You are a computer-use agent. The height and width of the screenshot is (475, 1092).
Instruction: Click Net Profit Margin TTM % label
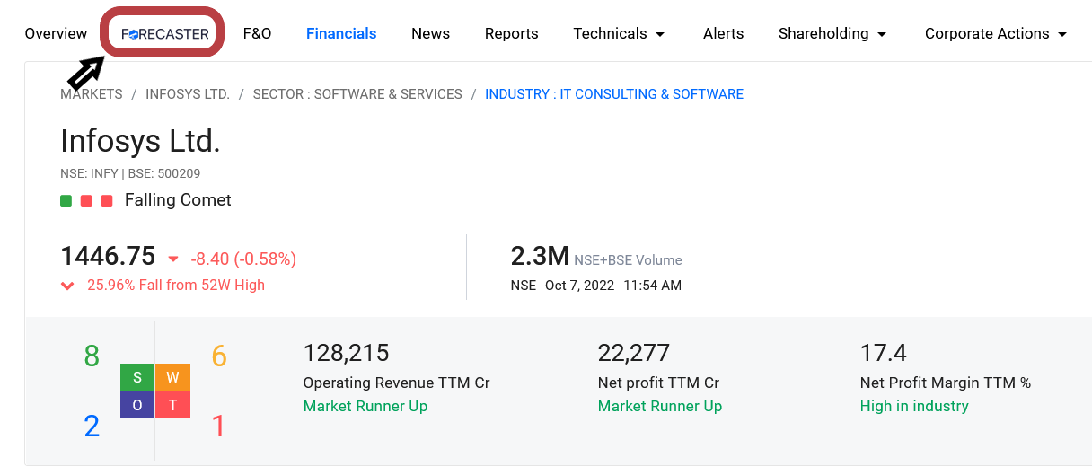pyautogui.click(x=946, y=383)
